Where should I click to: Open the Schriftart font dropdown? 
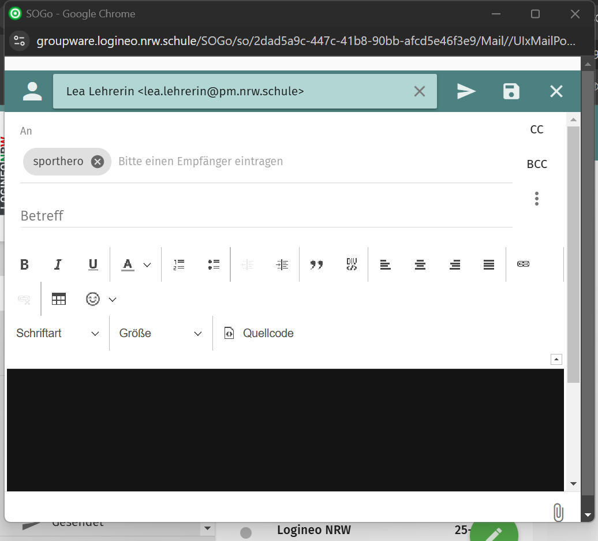(58, 333)
